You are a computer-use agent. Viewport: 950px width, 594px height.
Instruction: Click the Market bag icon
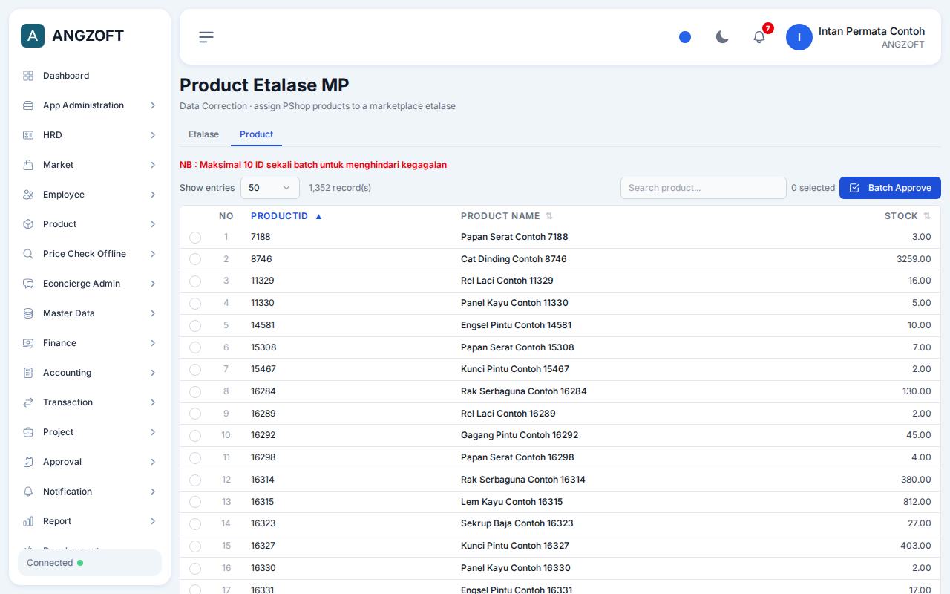tap(28, 165)
